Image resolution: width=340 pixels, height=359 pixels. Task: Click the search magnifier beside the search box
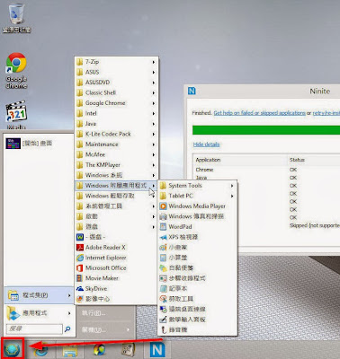pyautogui.click(x=67, y=329)
